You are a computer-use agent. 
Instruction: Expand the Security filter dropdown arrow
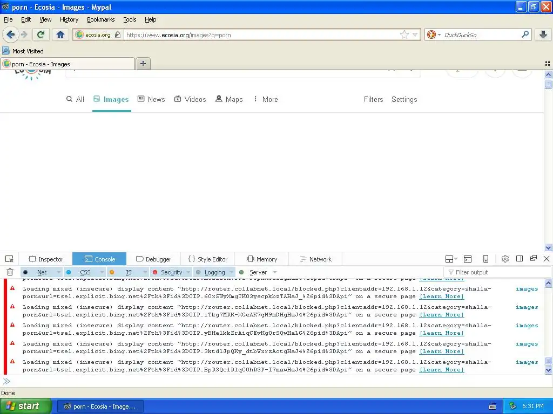point(188,272)
